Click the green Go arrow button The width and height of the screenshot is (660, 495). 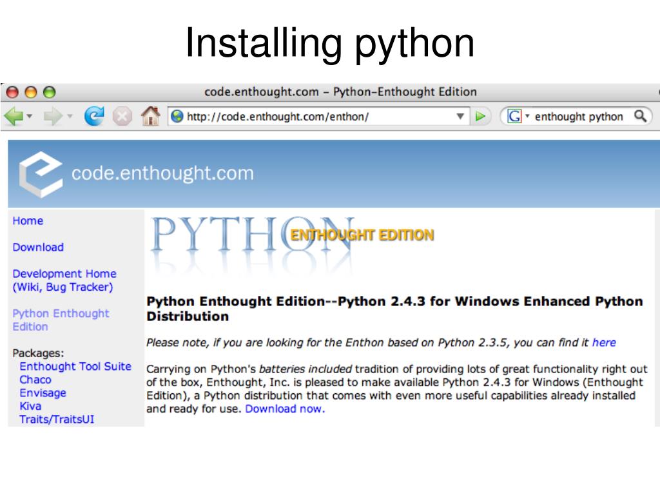pyautogui.click(x=480, y=116)
